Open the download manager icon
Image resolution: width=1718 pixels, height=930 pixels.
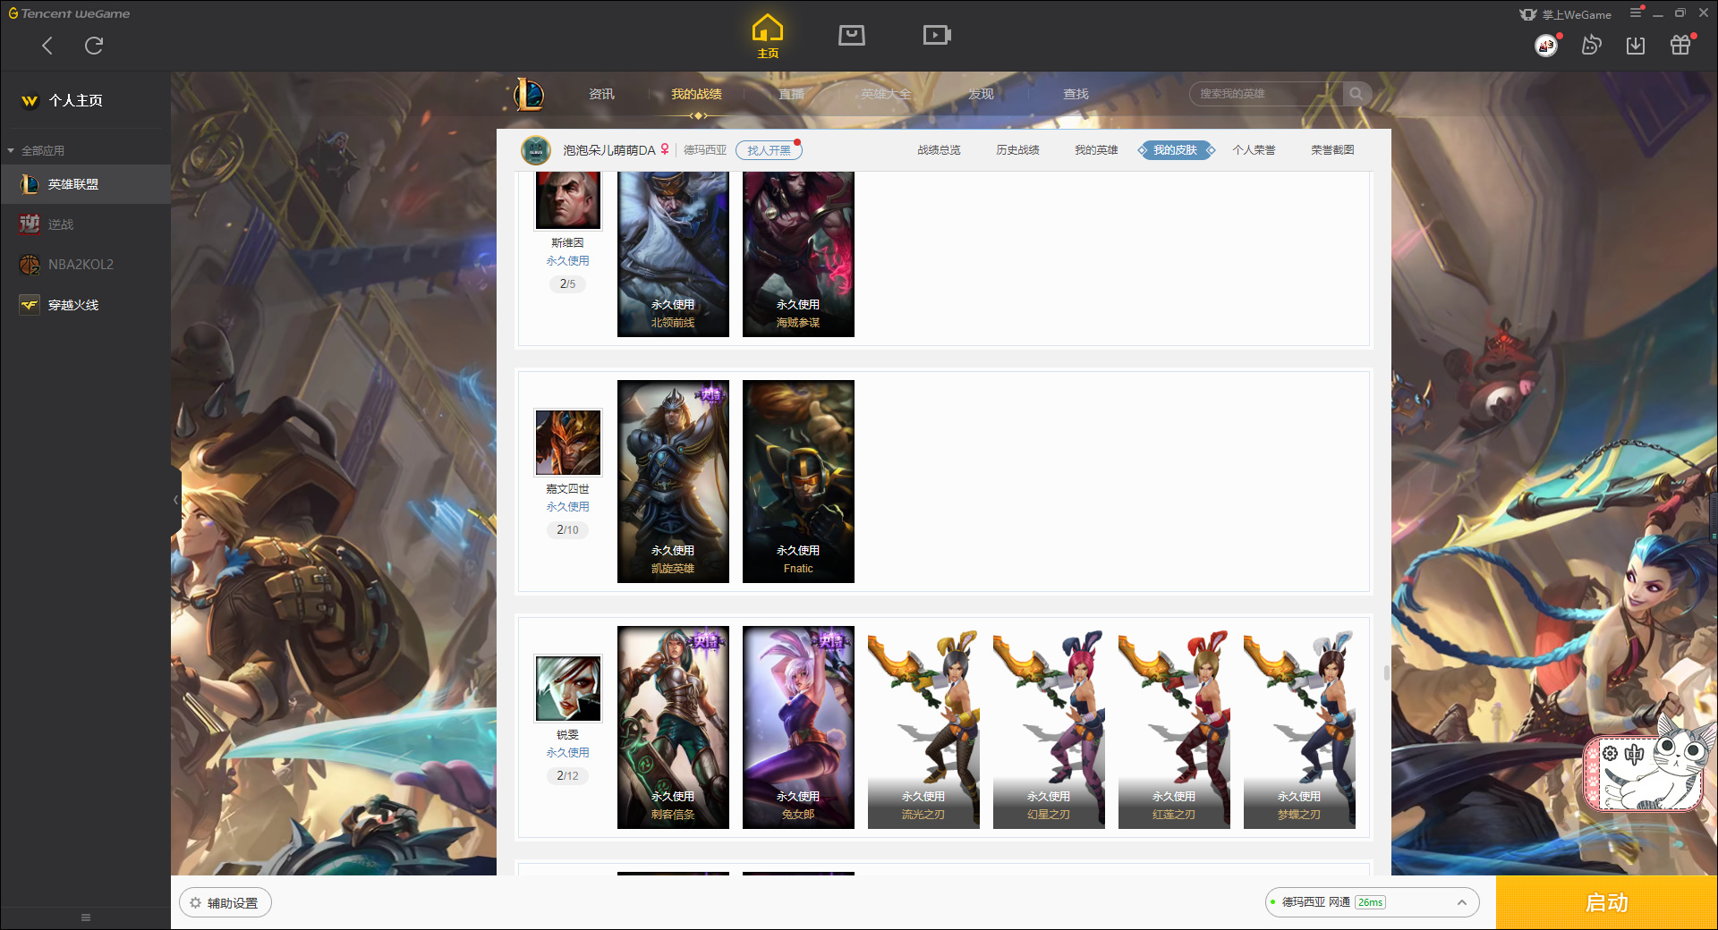[x=1636, y=45]
